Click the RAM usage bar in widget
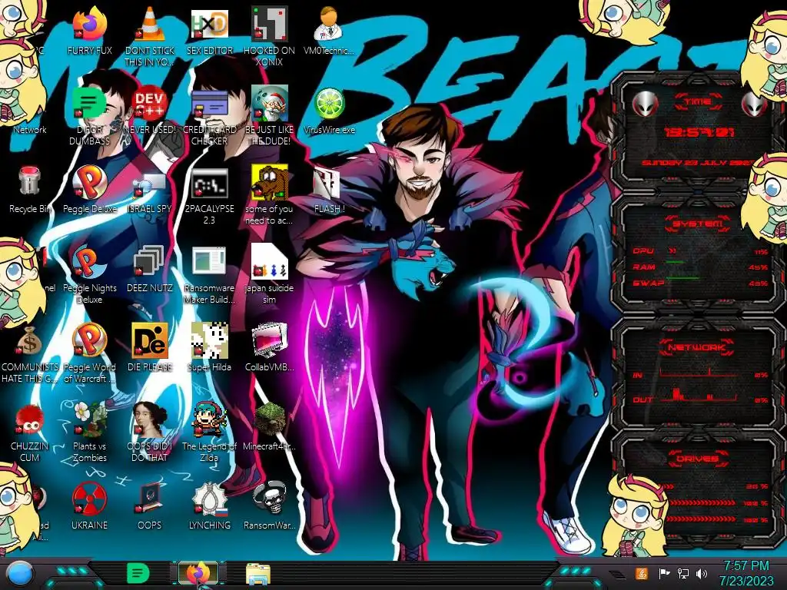 coord(699,267)
